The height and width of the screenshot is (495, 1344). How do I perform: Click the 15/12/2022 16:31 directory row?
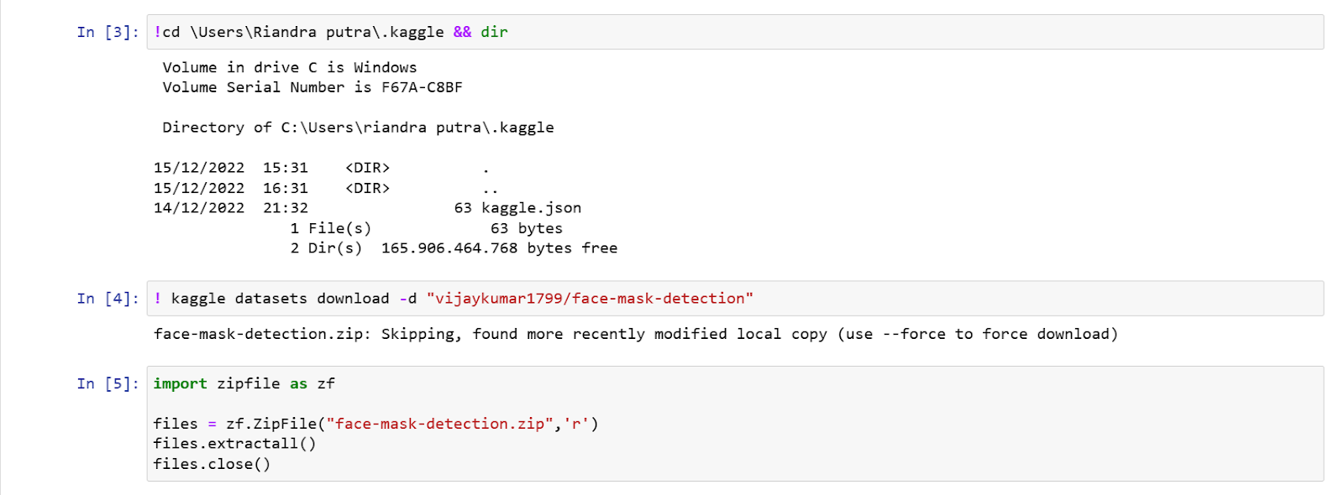tap(326, 188)
